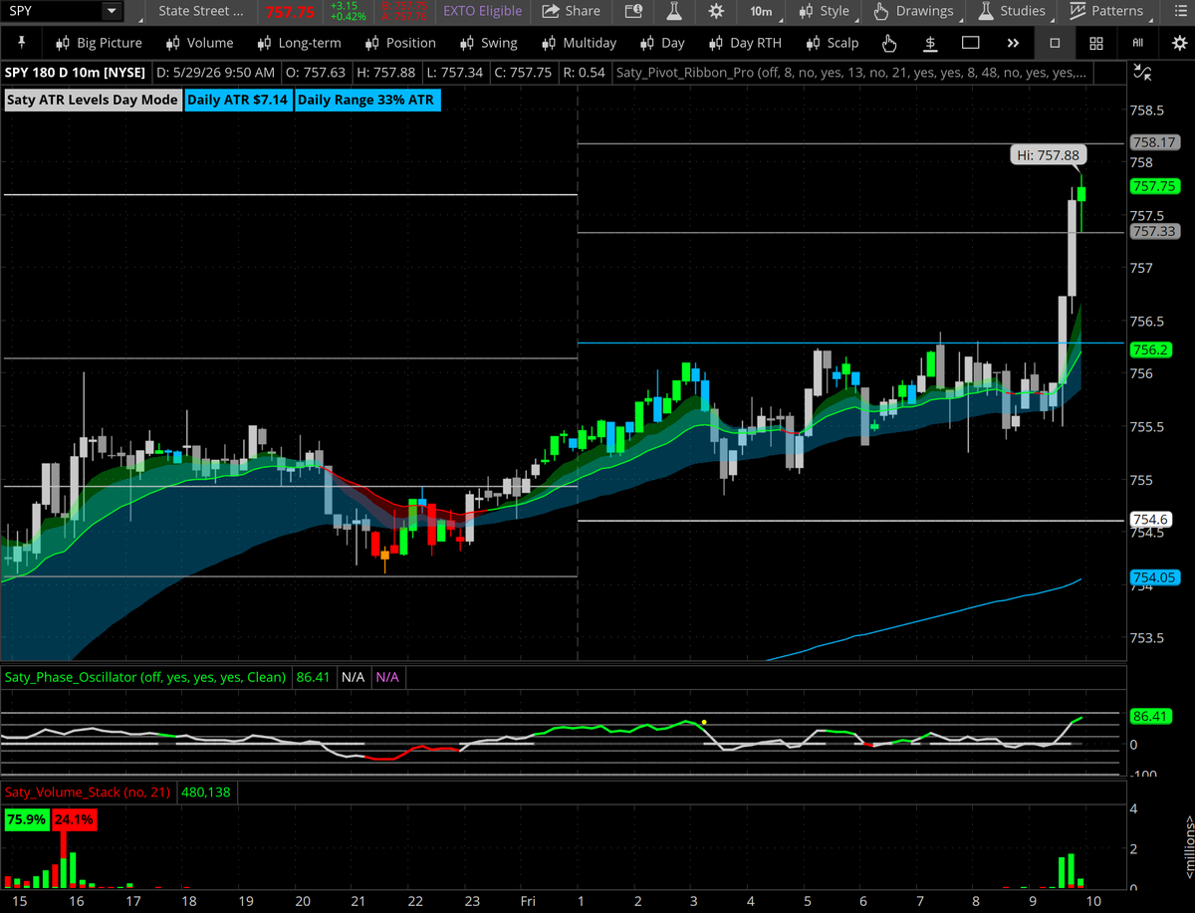The height and width of the screenshot is (913, 1195).
Task: Click the red 24.1% volume label
Action: (75, 820)
